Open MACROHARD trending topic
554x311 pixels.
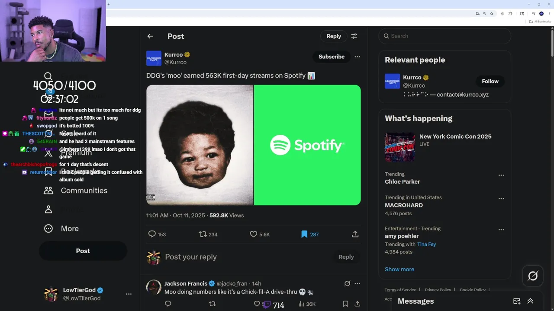[x=404, y=205]
